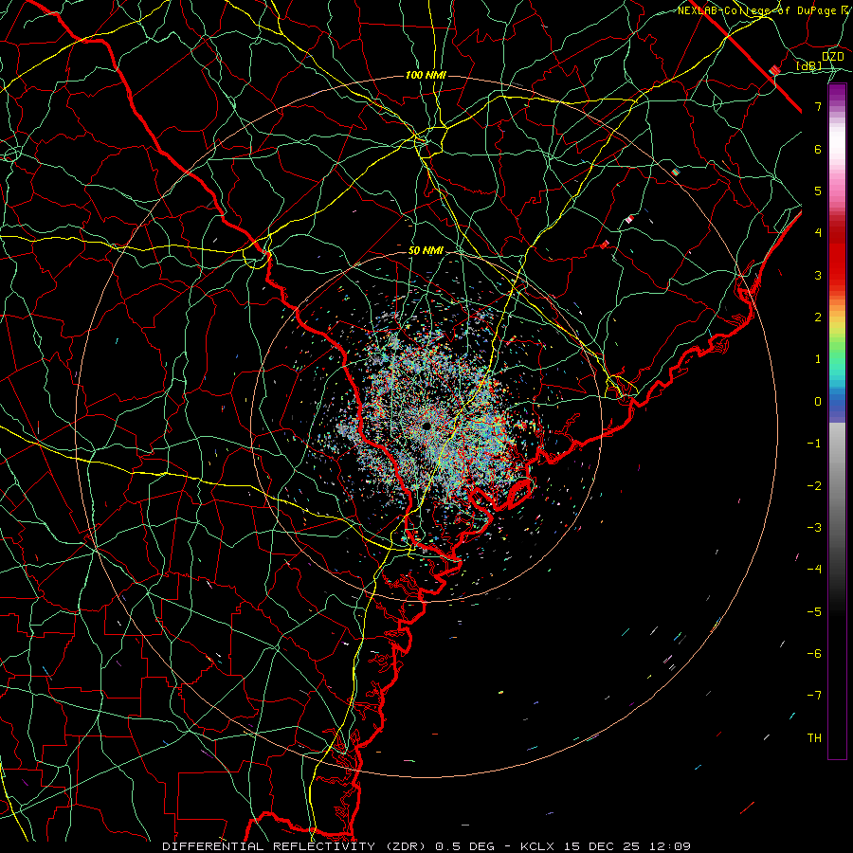
Task: Click the 5 dB value on the color scale
Action: [818, 191]
